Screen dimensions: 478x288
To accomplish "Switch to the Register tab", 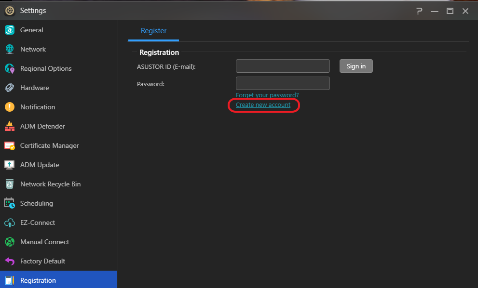I will 154,31.
